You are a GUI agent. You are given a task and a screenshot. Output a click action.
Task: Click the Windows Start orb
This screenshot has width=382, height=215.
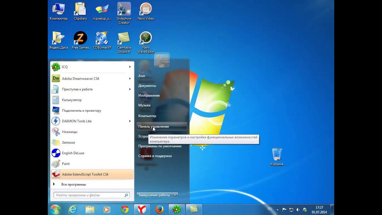(55, 209)
